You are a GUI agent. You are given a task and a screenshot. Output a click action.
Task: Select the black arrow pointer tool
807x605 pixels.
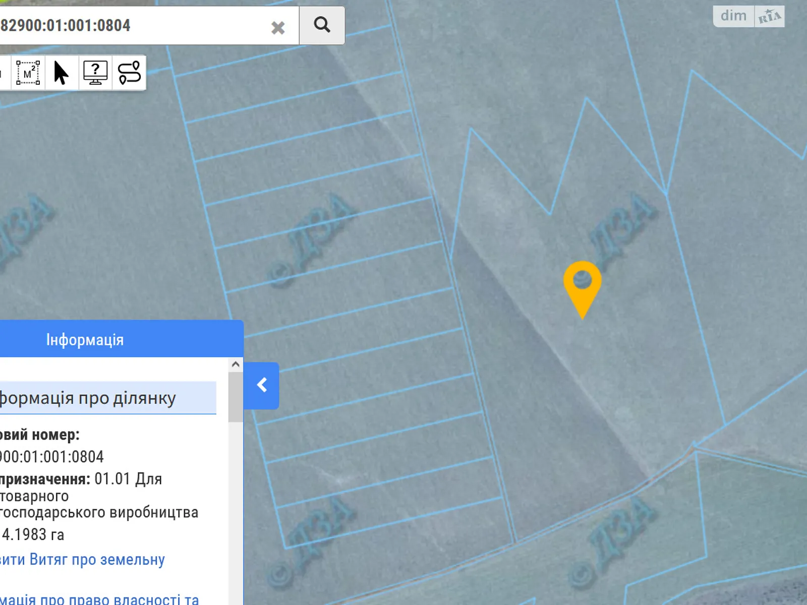61,73
